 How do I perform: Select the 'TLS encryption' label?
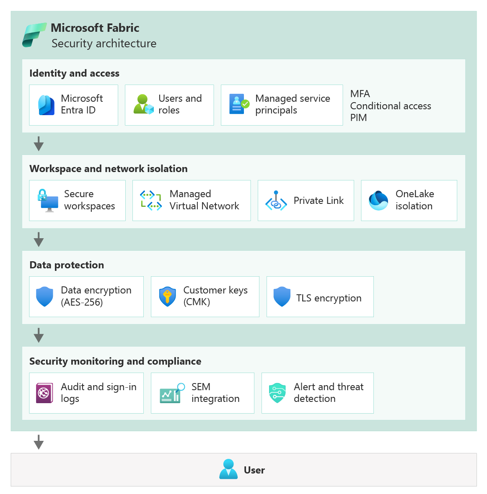click(329, 298)
